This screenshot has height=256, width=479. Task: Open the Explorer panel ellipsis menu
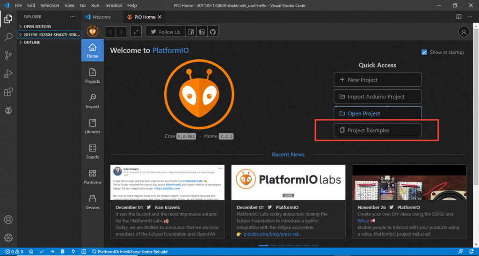click(72, 17)
